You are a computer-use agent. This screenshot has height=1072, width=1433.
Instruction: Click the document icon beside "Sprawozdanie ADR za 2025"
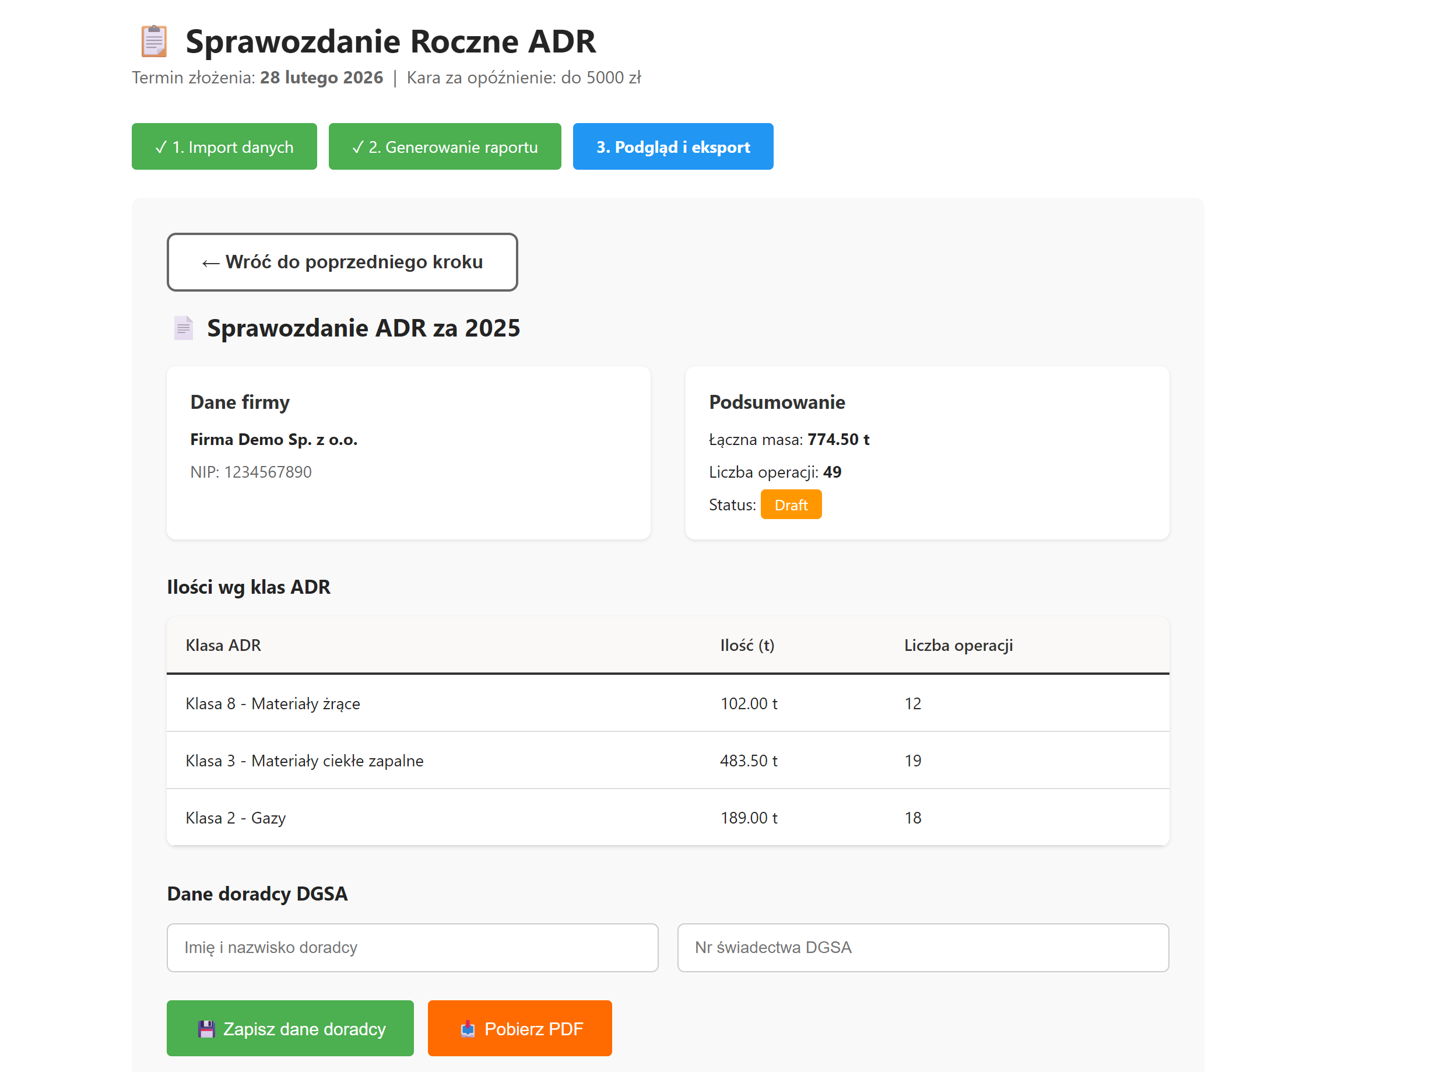pyautogui.click(x=183, y=328)
